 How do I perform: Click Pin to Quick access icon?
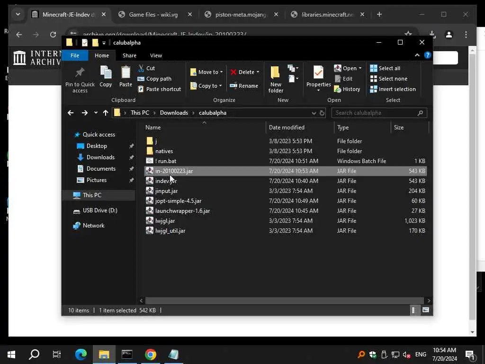pyautogui.click(x=80, y=80)
